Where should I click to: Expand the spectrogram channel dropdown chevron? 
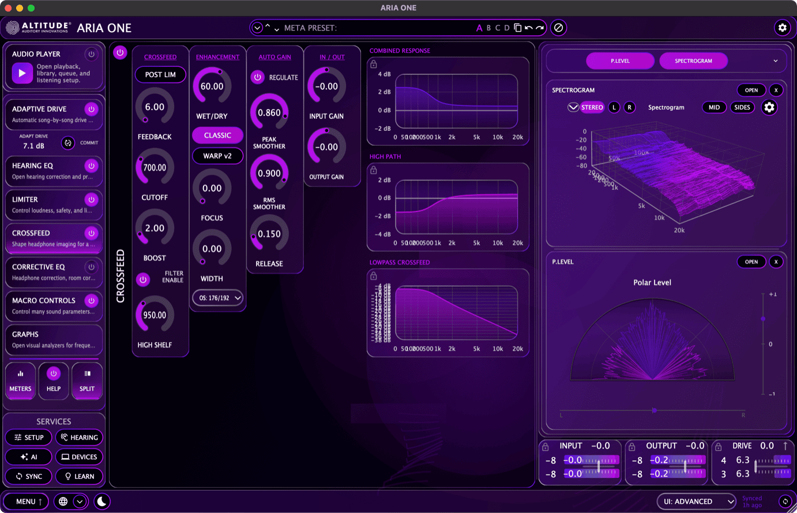pos(573,107)
